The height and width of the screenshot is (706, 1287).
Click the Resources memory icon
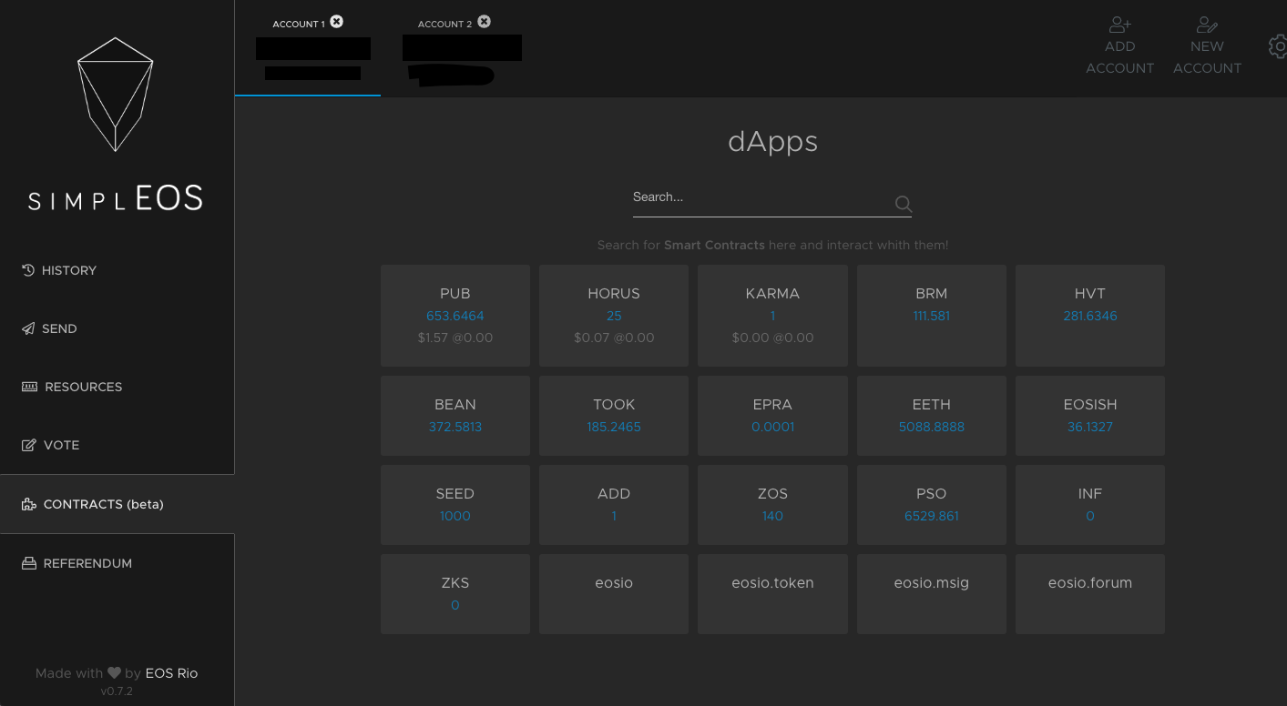pos(29,387)
